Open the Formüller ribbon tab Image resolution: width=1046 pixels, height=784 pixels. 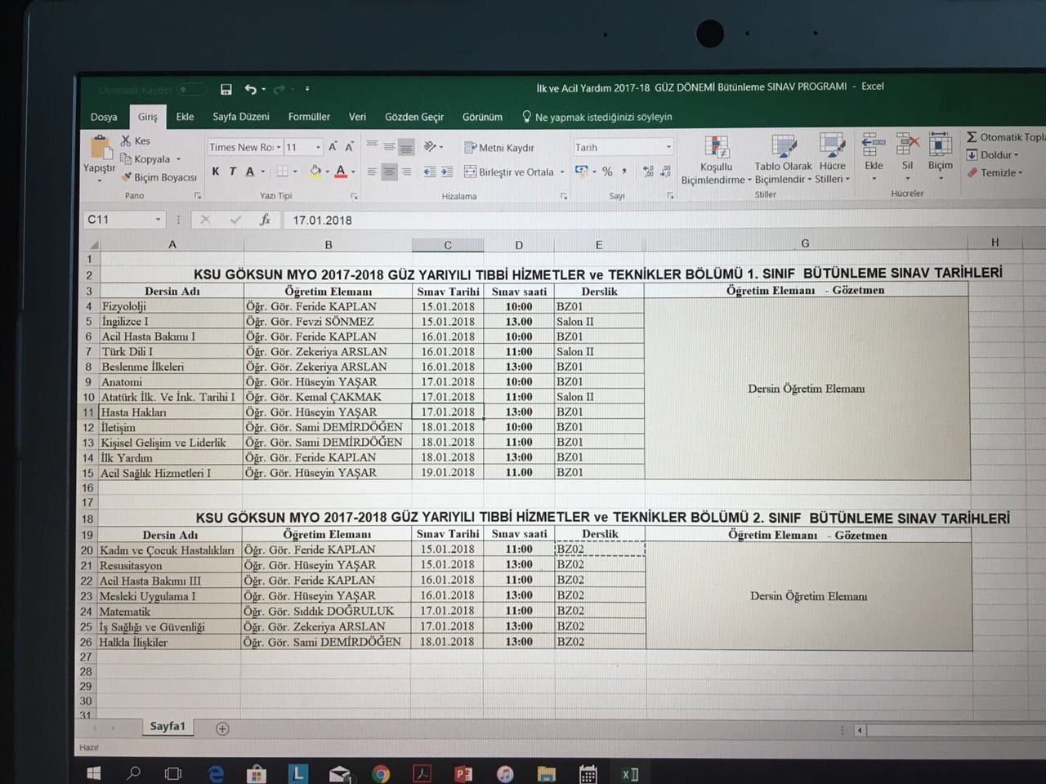click(309, 117)
